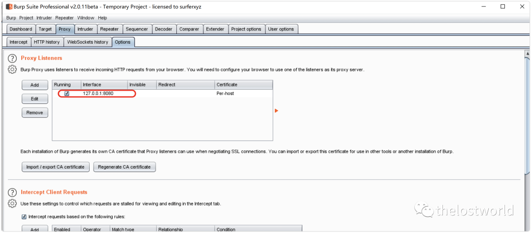This screenshot has height=233, width=532.
Task: Click Condition column header
Action: 258,229
